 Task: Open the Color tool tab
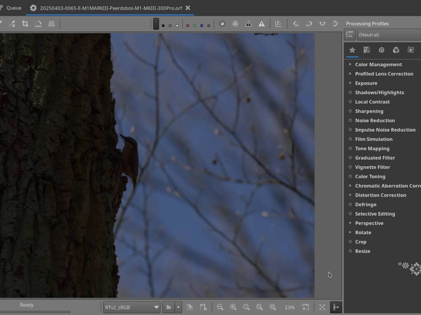tap(396, 50)
